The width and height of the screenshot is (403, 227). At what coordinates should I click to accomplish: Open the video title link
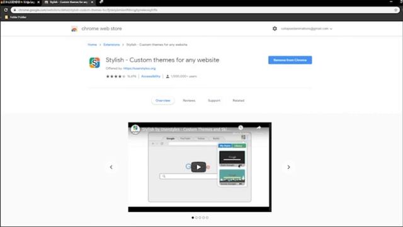pyautogui.click(x=184, y=129)
